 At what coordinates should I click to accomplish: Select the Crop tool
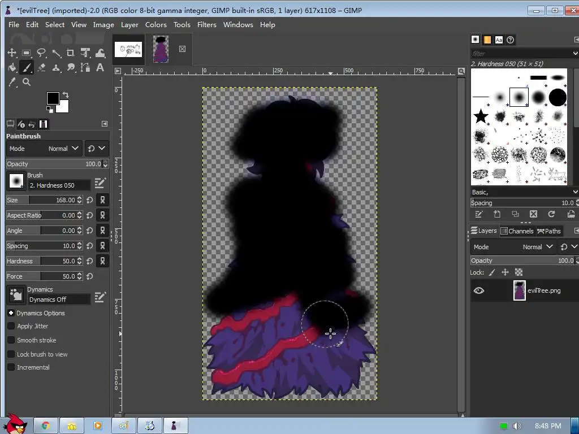click(71, 53)
